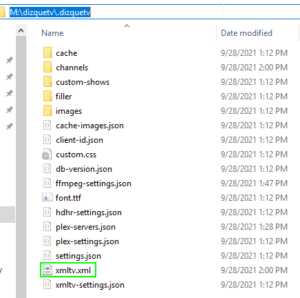This screenshot has height=298, width=300.
Task: Click the hdhr-settings.json file icon
Action: [47, 212]
